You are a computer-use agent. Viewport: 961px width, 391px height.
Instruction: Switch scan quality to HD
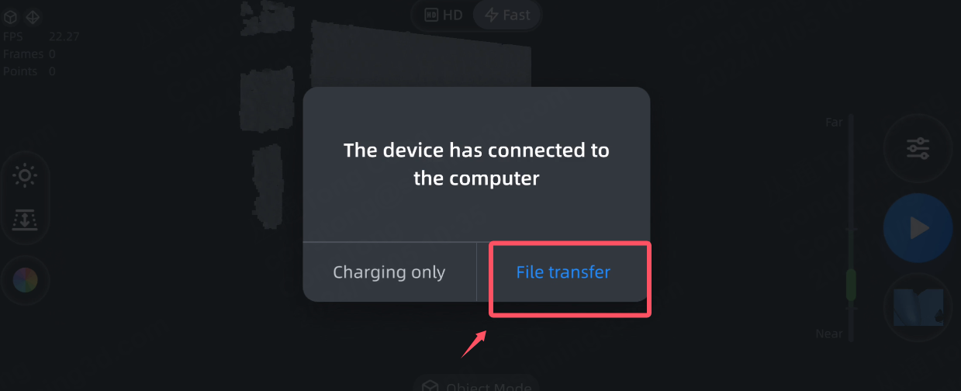[443, 15]
